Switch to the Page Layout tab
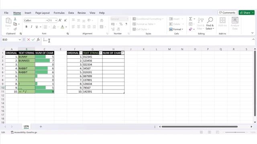This screenshot has height=144, width=257. (x=43, y=13)
